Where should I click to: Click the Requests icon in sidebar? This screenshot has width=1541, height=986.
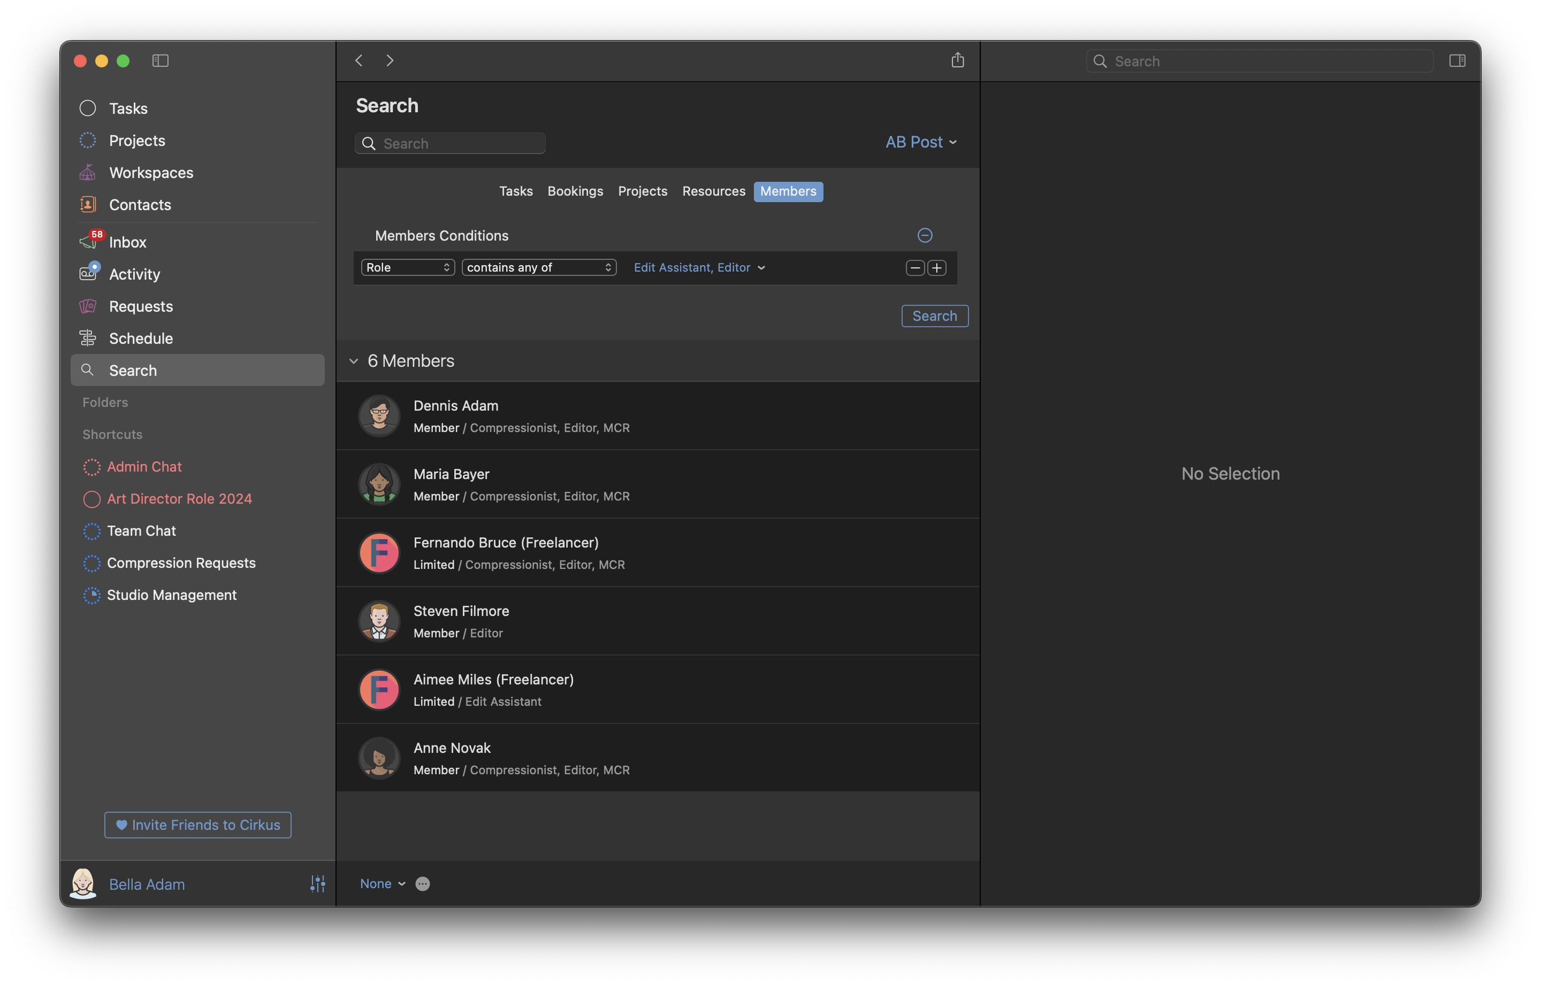coord(88,306)
